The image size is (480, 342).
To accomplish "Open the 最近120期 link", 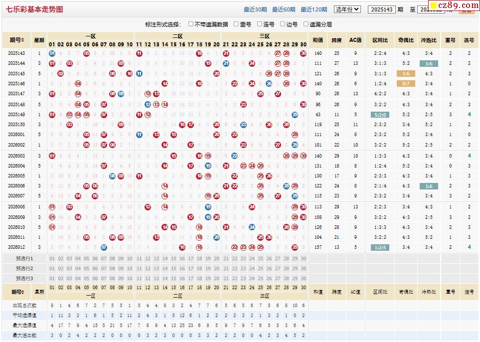I will pos(314,9).
